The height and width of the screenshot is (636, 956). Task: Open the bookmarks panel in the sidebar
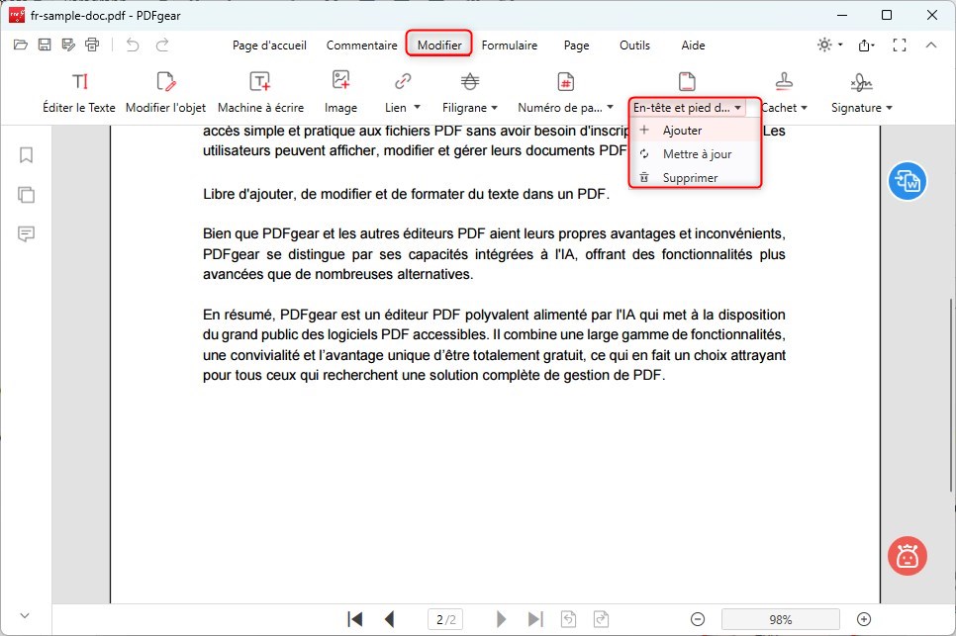26,155
